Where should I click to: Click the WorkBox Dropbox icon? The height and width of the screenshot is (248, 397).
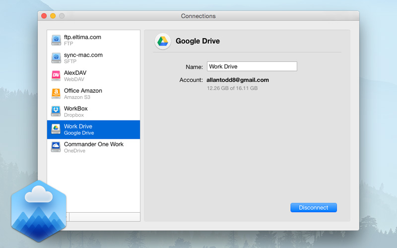[56, 111]
